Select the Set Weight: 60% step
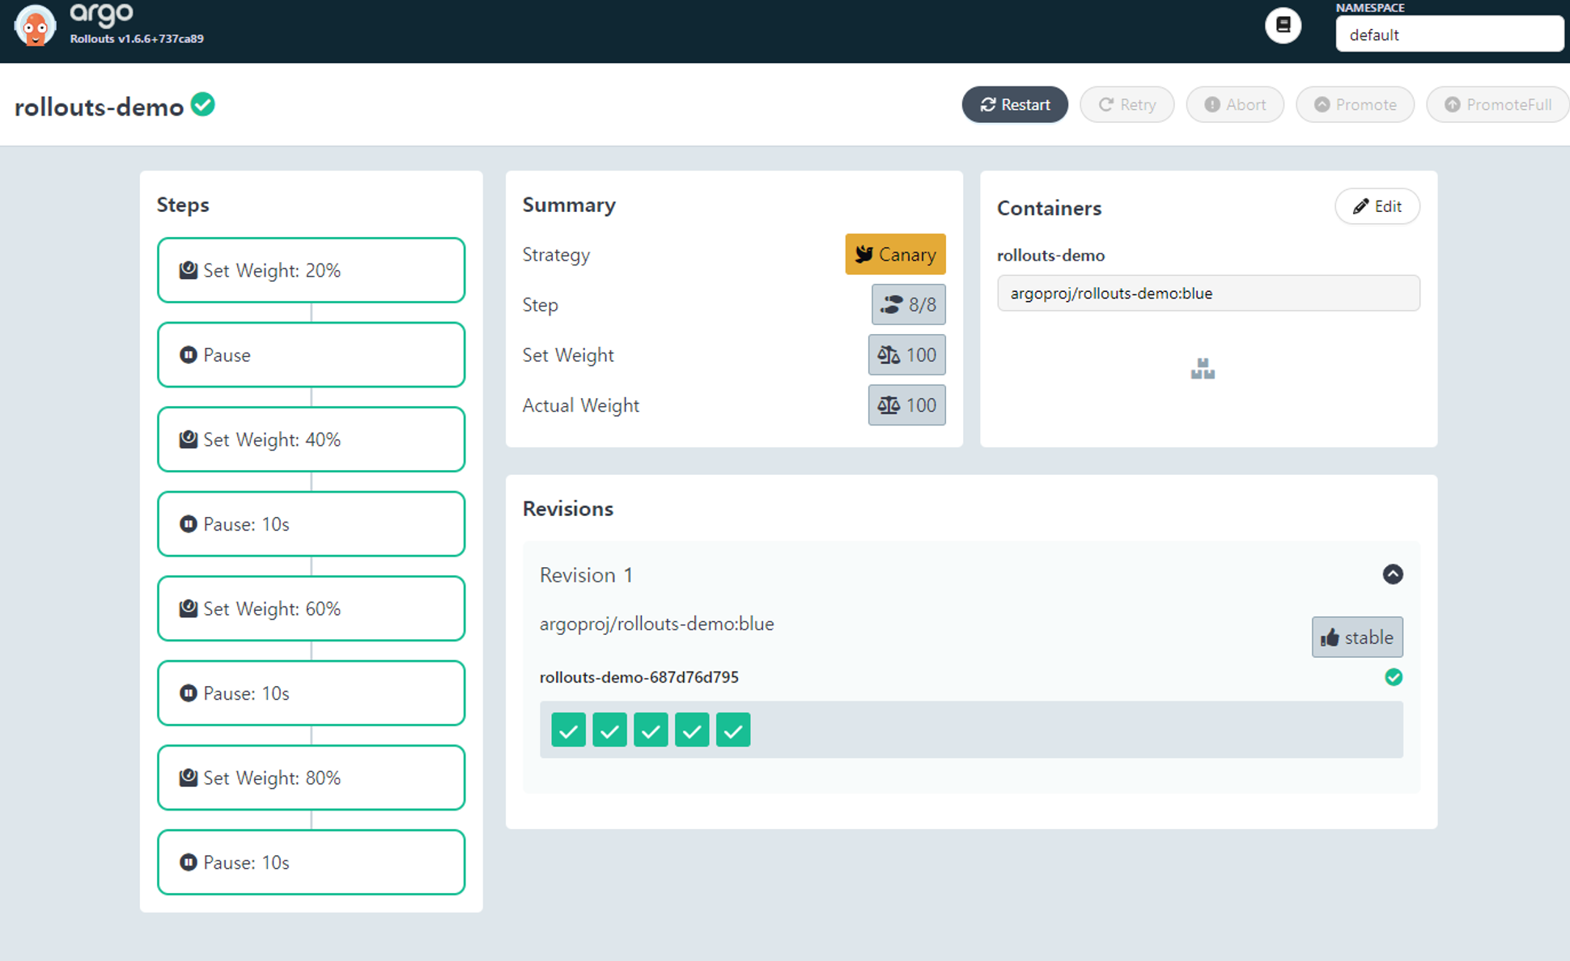This screenshot has height=961, width=1570. point(311,608)
